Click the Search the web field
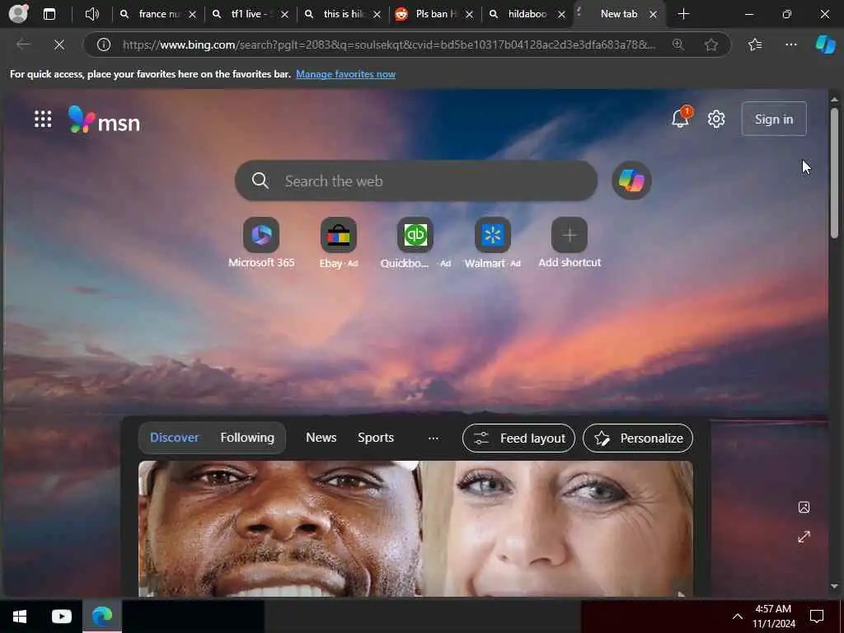Viewport: 844px width, 633px height. point(415,181)
